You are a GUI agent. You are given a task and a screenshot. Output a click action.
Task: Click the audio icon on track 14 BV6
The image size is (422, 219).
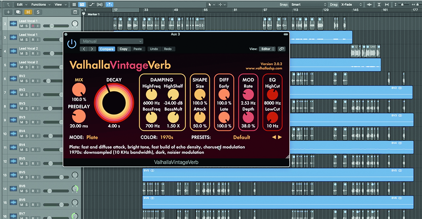(13, 189)
